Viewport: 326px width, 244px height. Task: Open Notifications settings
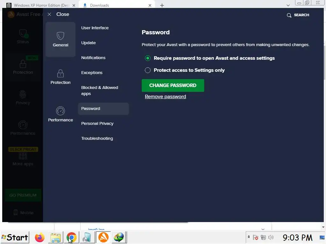93,58
